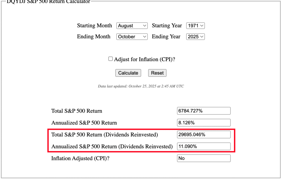Viewport: 283px width, 180px height.
Task: Expand the Ending Year dropdown showing 2025
Action: click(x=195, y=37)
